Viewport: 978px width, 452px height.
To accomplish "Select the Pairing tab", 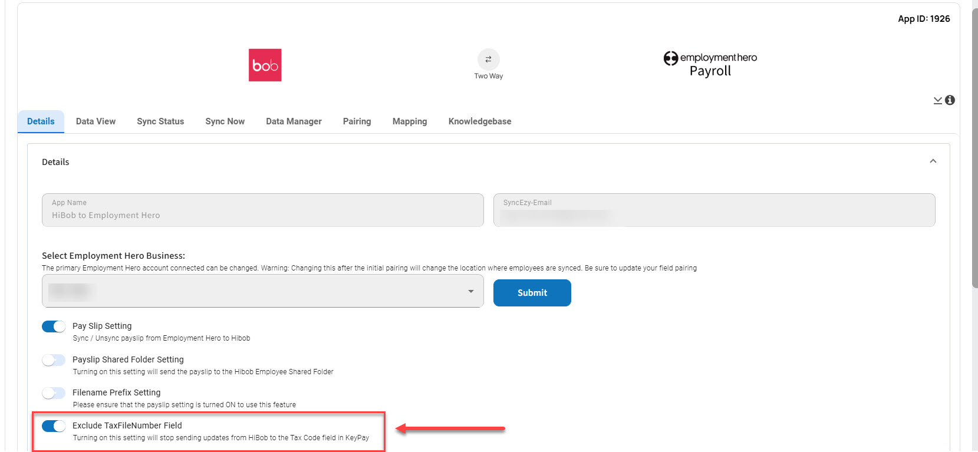I will pyautogui.click(x=357, y=121).
